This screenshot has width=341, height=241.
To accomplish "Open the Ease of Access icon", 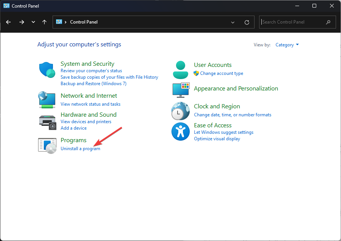I will [x=181, y=132].
